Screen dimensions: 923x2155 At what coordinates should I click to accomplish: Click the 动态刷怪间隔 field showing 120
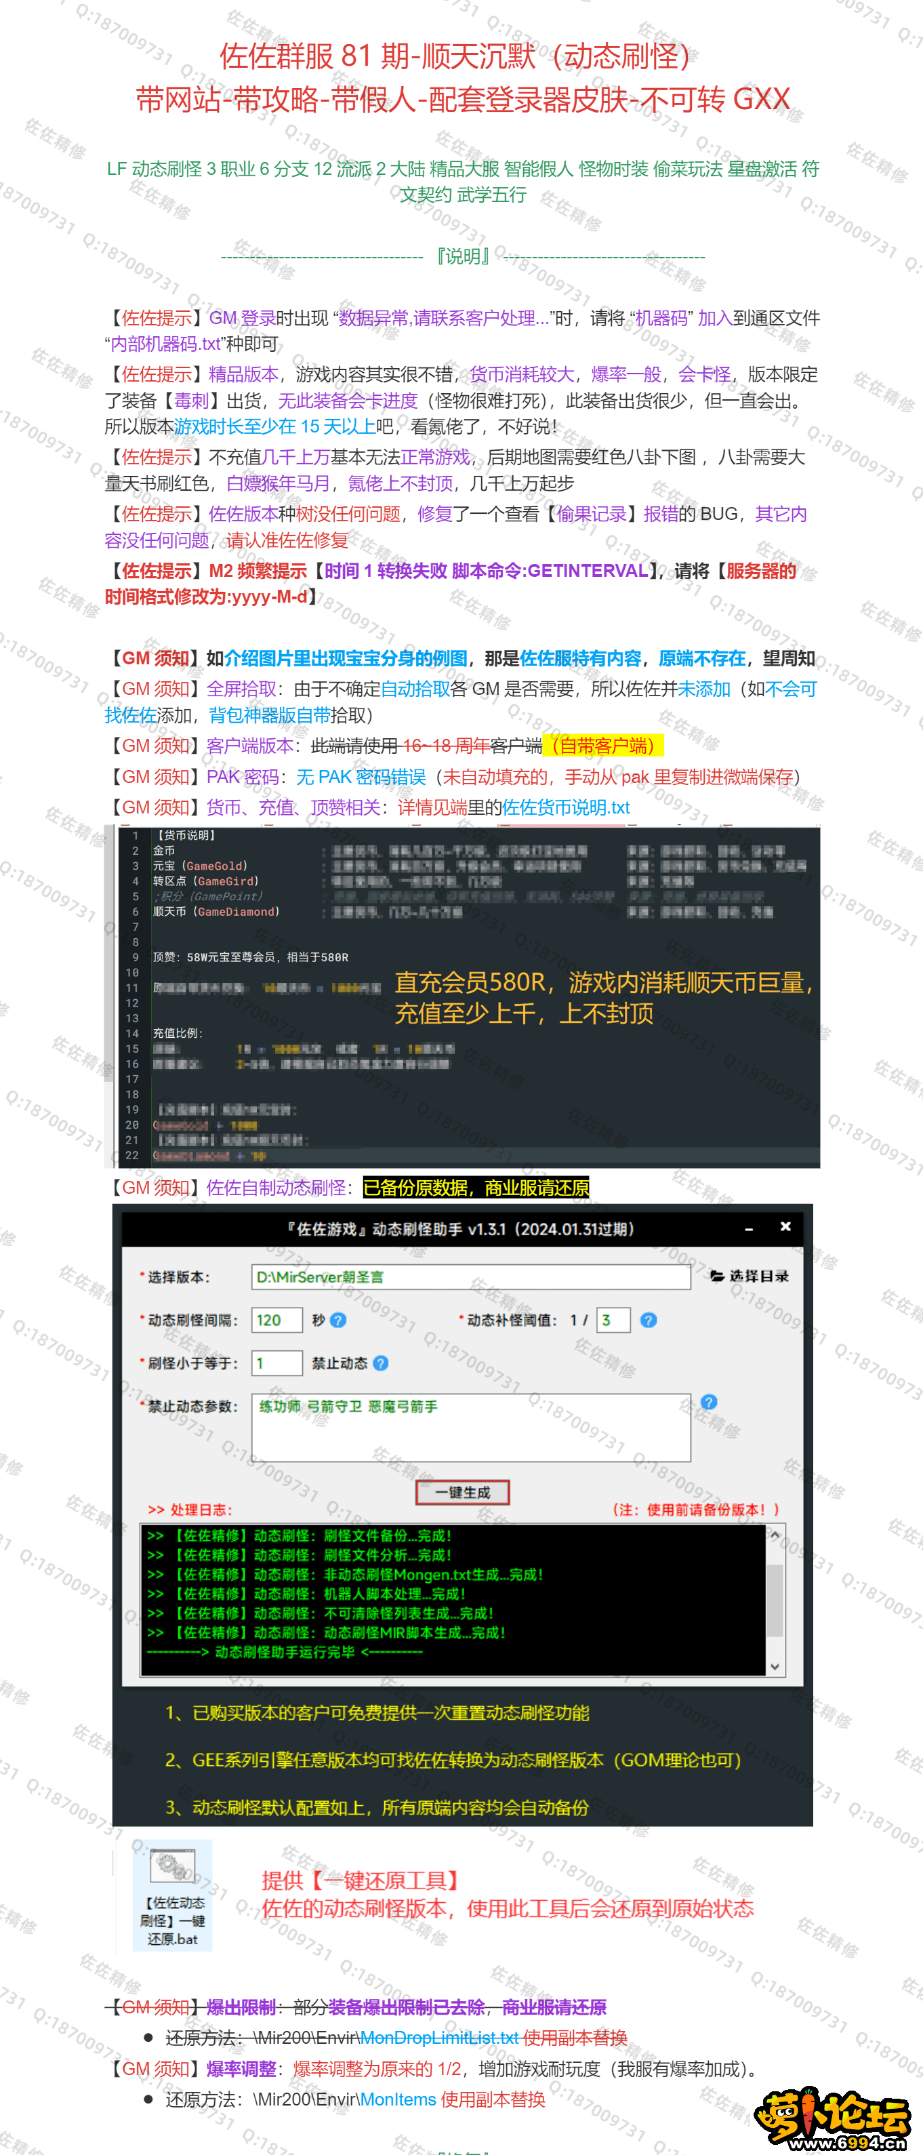pos(276,1320)
